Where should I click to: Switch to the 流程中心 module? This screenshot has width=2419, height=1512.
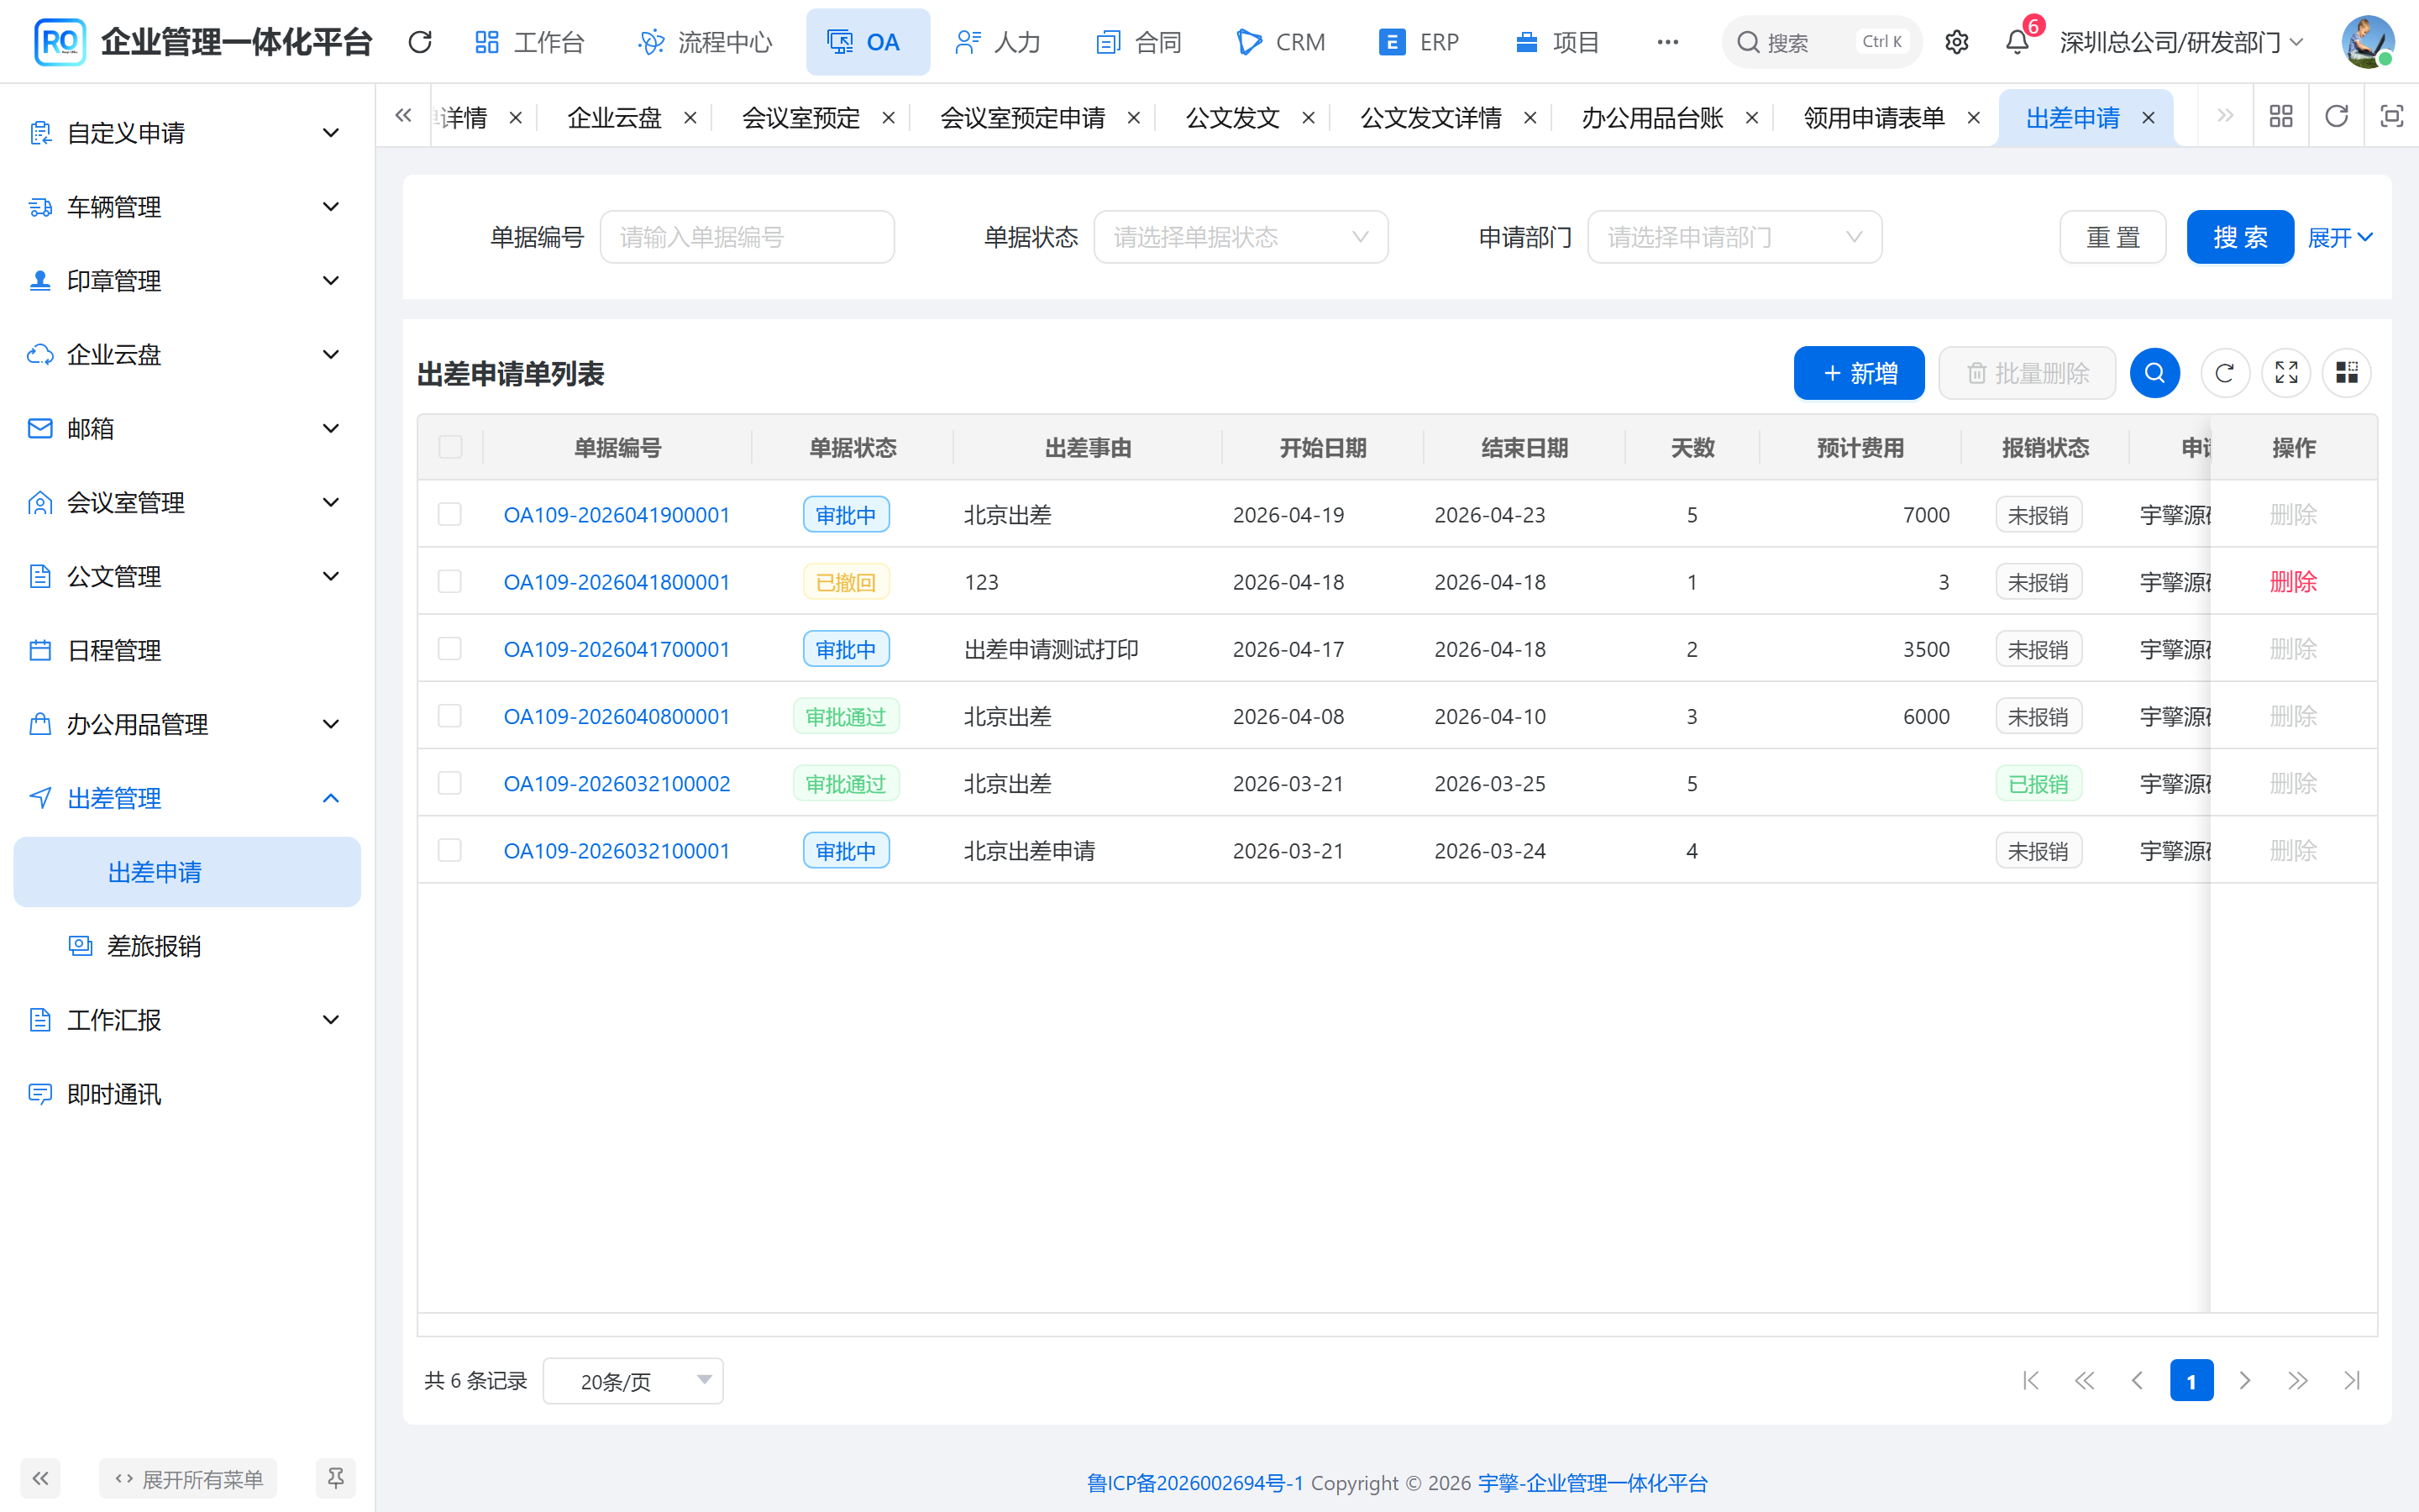pos(706,42)
